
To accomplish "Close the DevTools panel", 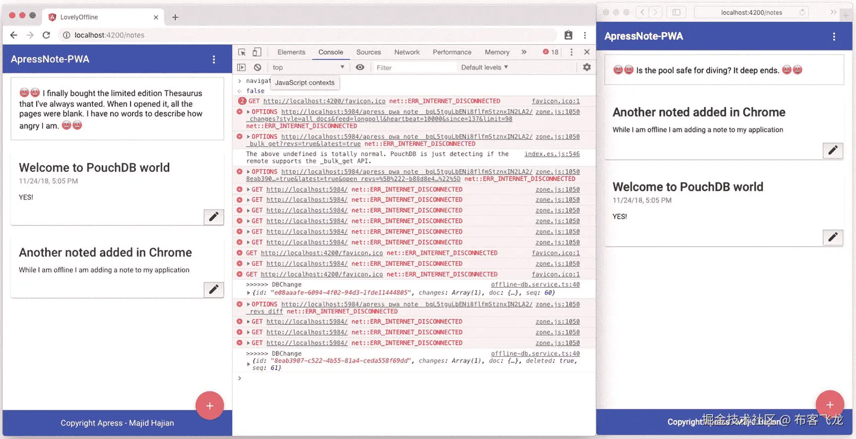I will tap(587, 52).
